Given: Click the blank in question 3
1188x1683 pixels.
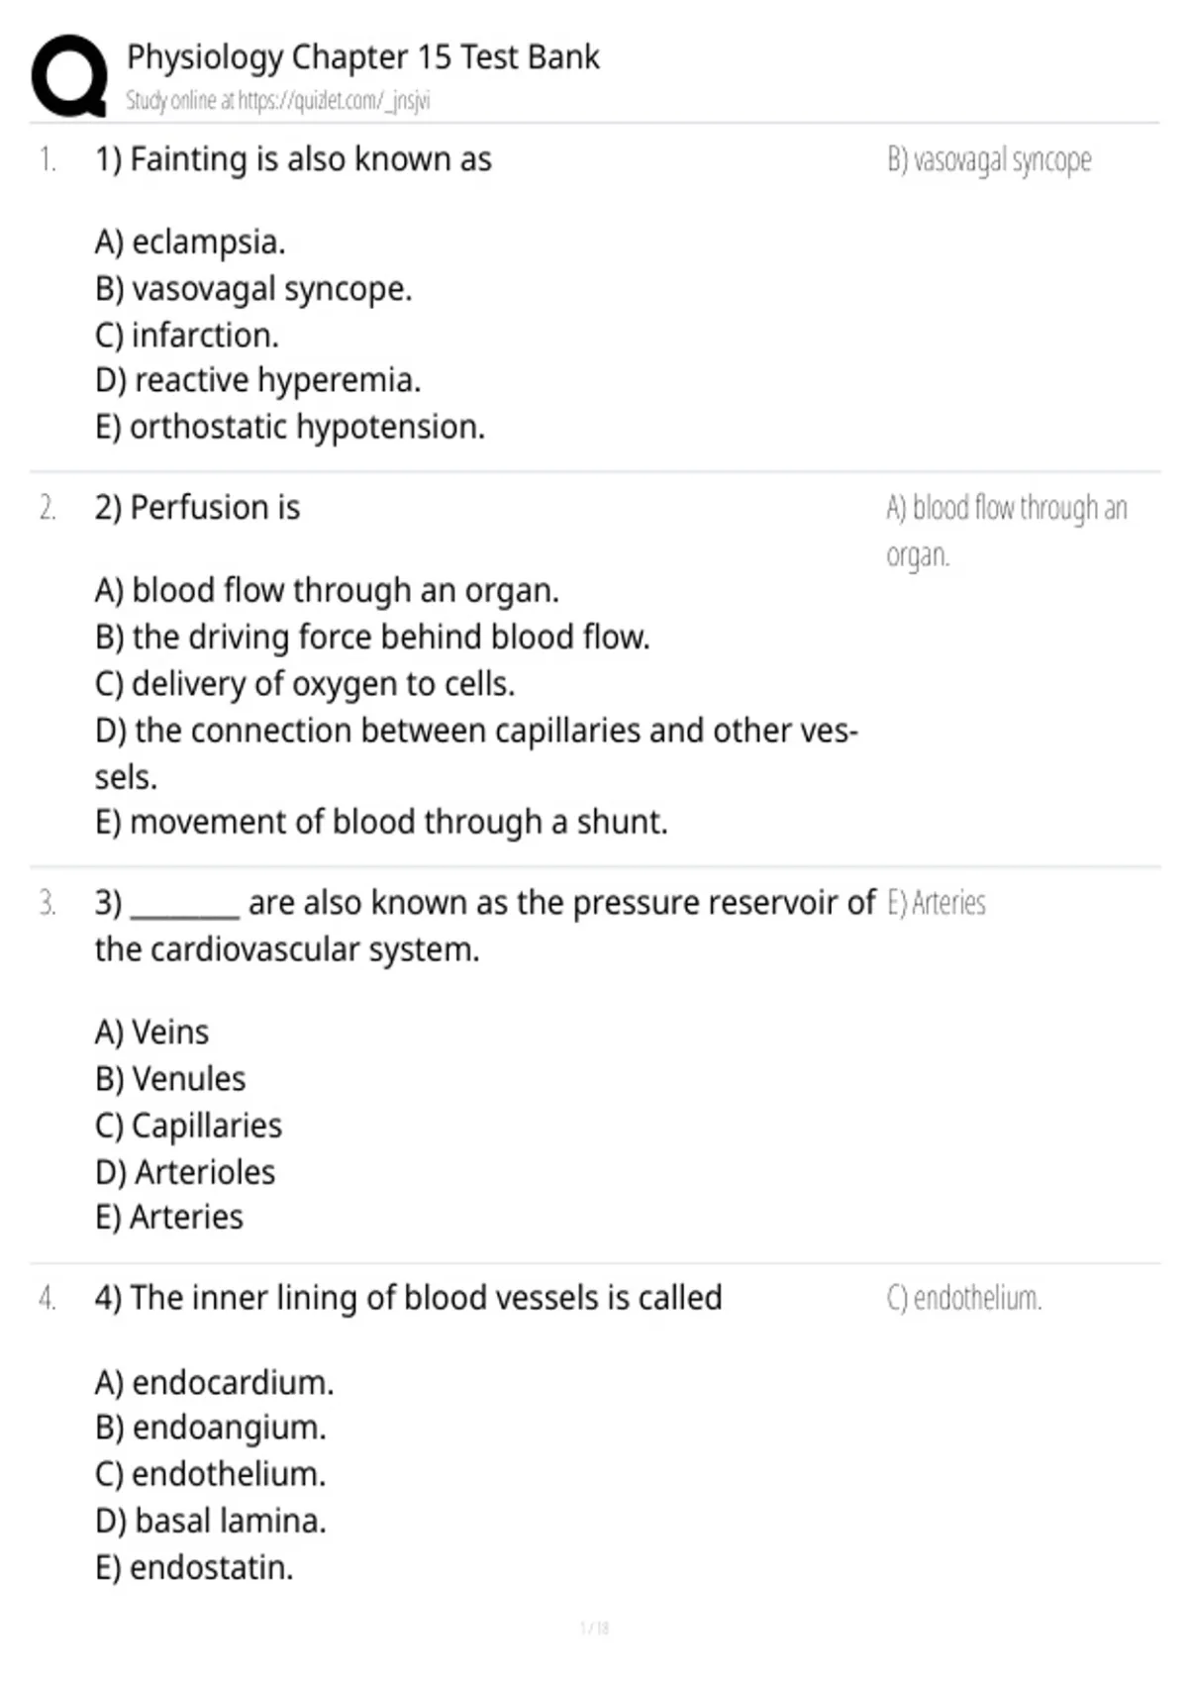Looking at the screenshot, I should point(185,904).
